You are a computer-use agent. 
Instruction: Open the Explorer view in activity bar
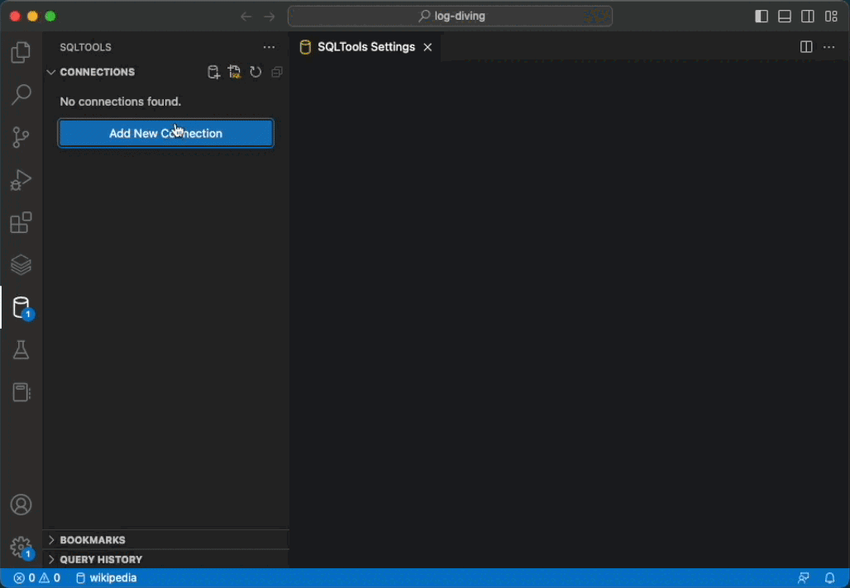21,53
